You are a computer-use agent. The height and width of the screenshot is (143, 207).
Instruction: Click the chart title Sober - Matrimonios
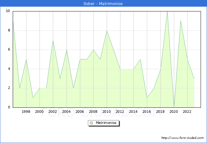[x=103, y=3]
